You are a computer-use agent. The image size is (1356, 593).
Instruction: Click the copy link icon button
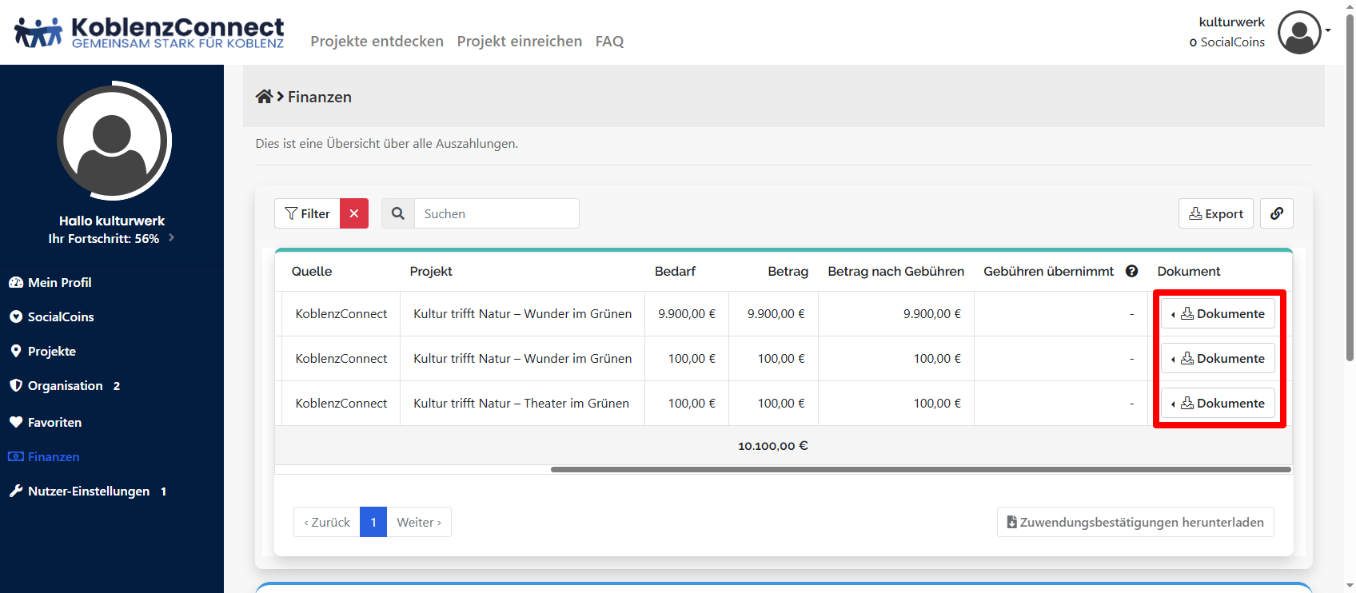(1276, 213)
